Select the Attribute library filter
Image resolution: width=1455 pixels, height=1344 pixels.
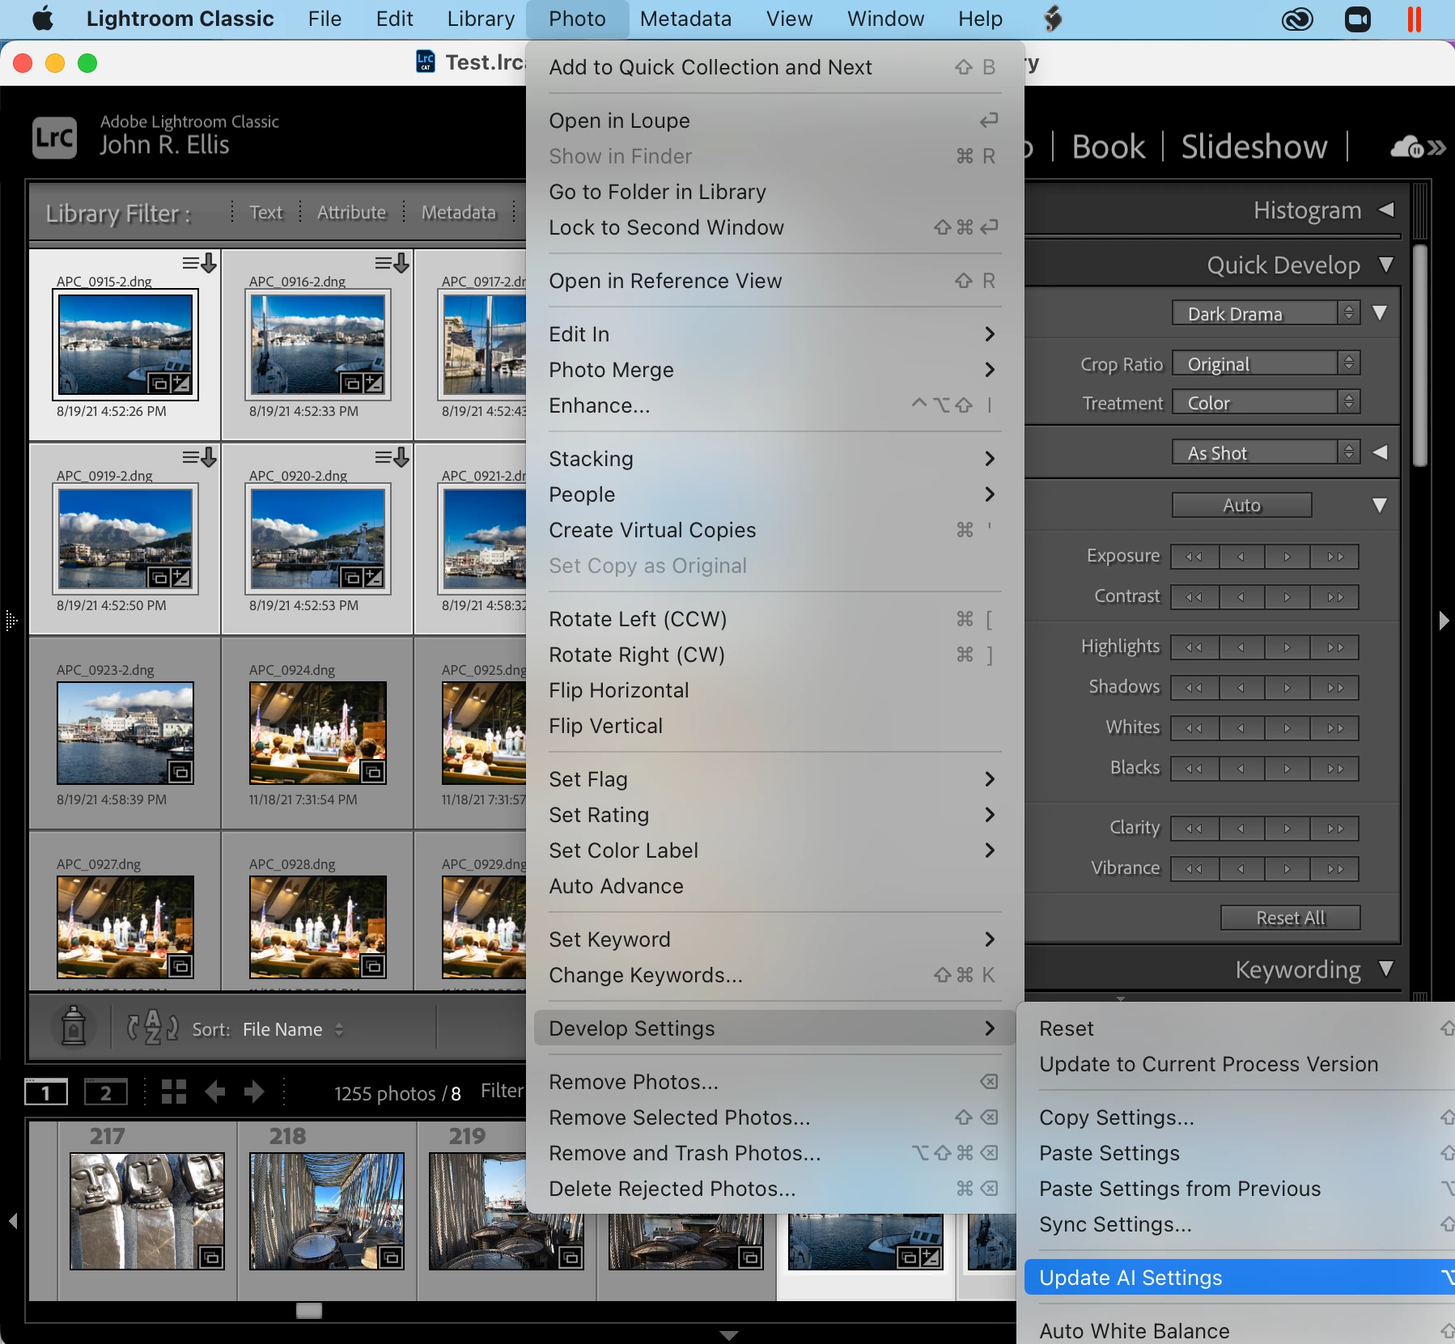(352, 212)
